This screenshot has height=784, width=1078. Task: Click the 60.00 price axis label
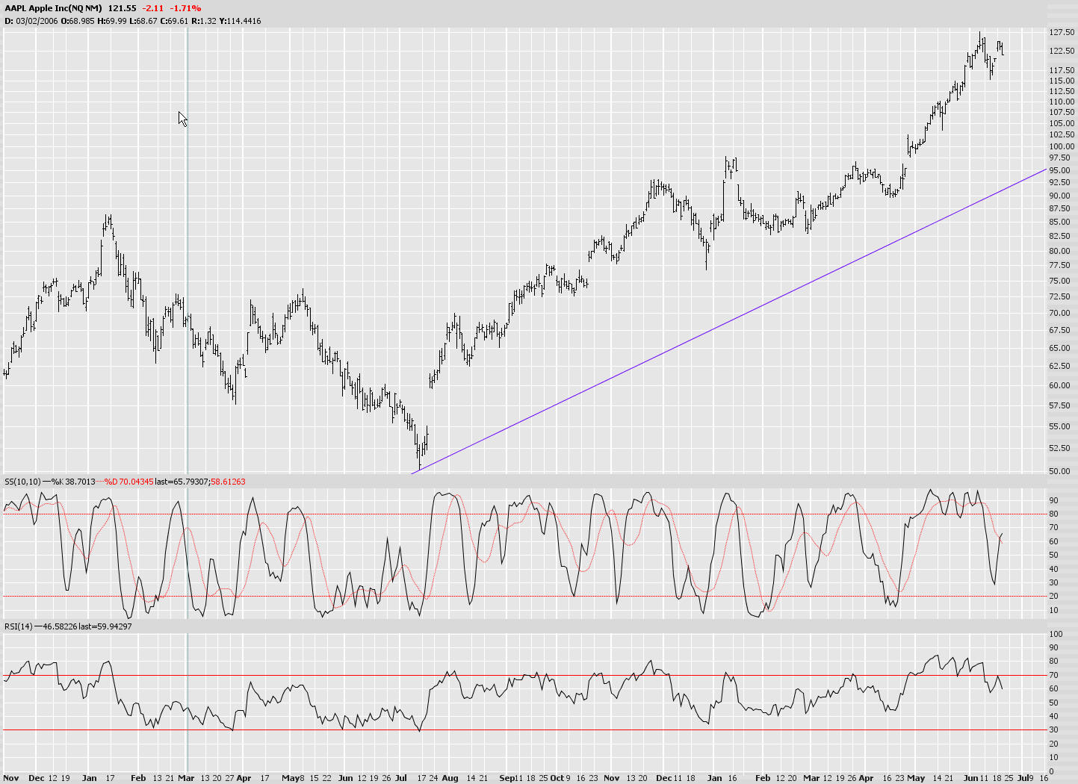point(1059,385)
